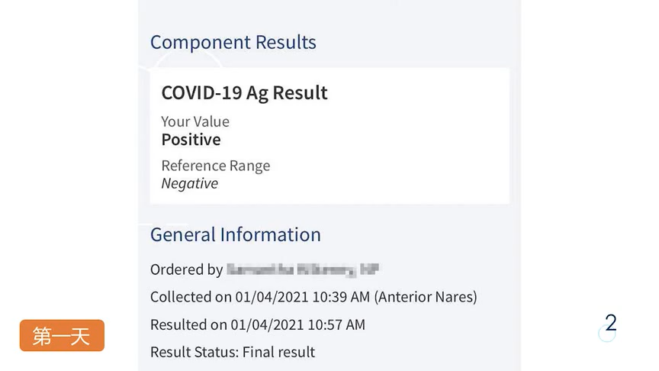Select the Component Results heading
This screenshot has width=659, height=371.
pyautogui.click(x=233, y=43)
